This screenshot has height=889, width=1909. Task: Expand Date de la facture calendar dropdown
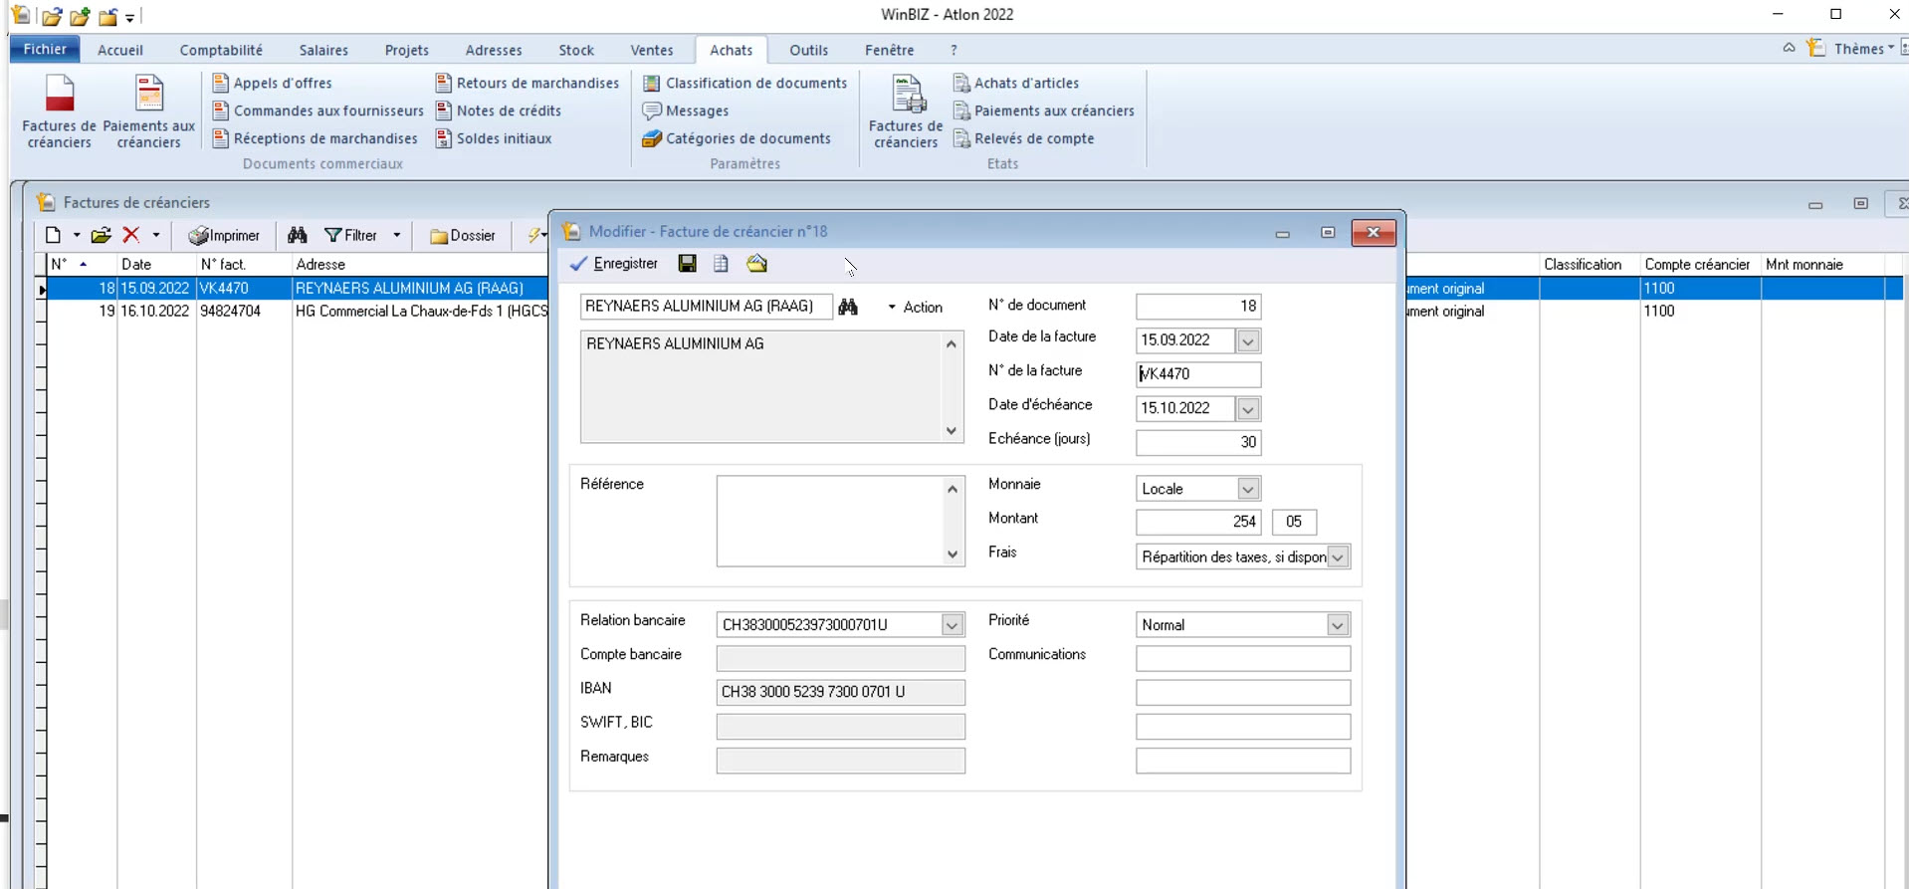[1248, 340]
